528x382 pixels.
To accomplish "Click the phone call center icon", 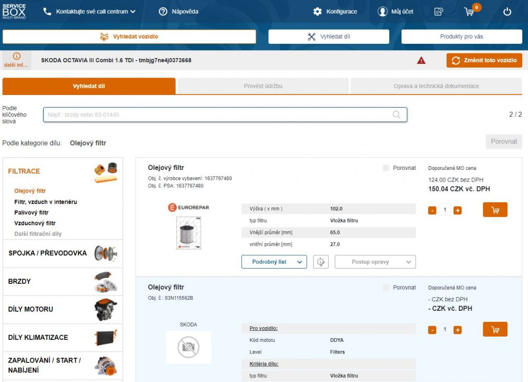I will [47, 12].
